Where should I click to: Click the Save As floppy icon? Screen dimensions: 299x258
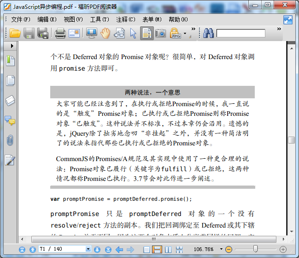tap(43, 33)
